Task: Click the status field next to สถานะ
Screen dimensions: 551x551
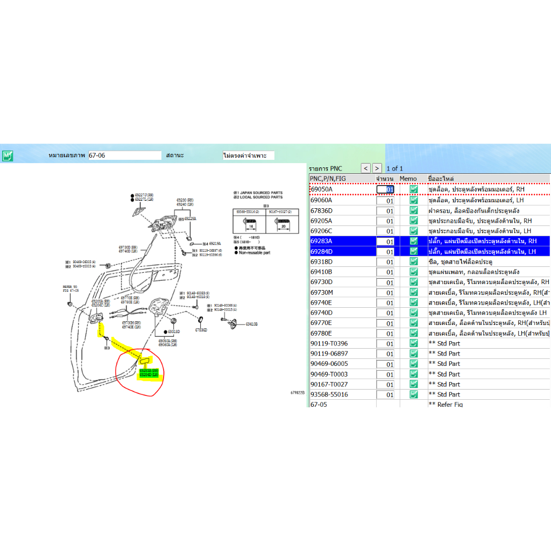Action: click(248, 156)
